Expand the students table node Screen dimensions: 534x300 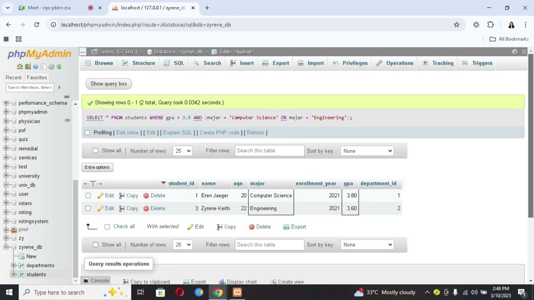(x=14, y=275)
